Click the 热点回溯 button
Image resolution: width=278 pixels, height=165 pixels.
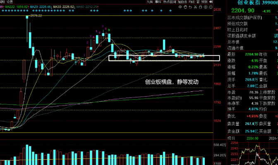(x=170, y=2)
